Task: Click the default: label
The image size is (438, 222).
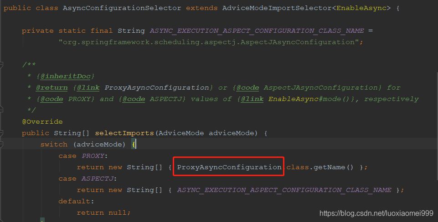Action: [76, 202]
